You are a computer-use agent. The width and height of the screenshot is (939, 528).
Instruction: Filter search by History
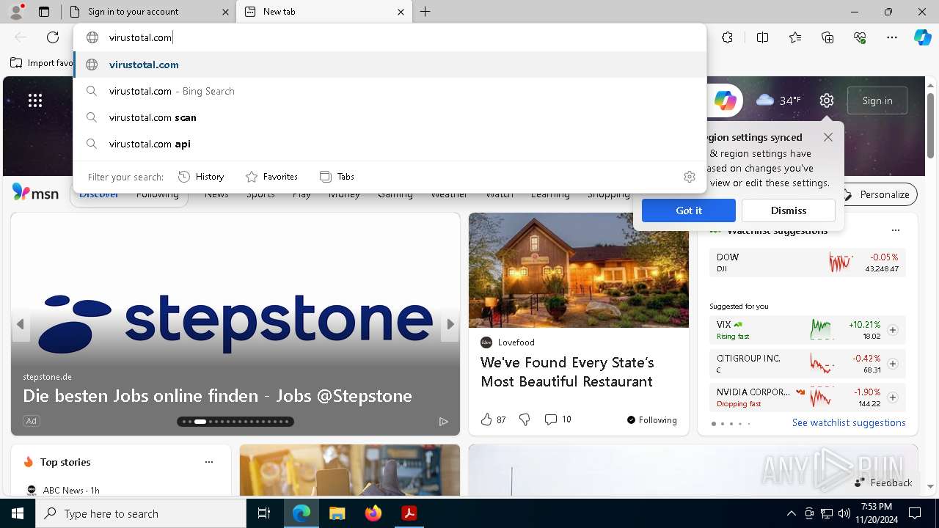pyautogui.click(x=202, y=177)
